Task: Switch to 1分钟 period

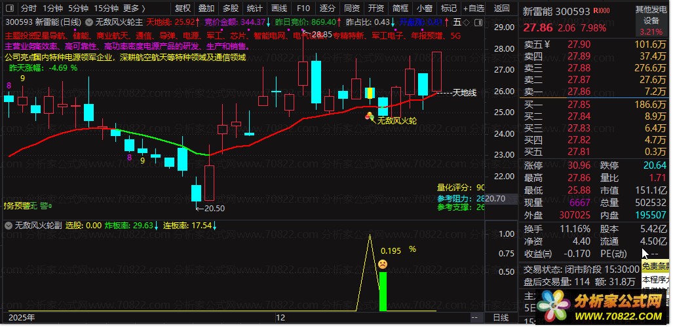Action: (53, 8)
